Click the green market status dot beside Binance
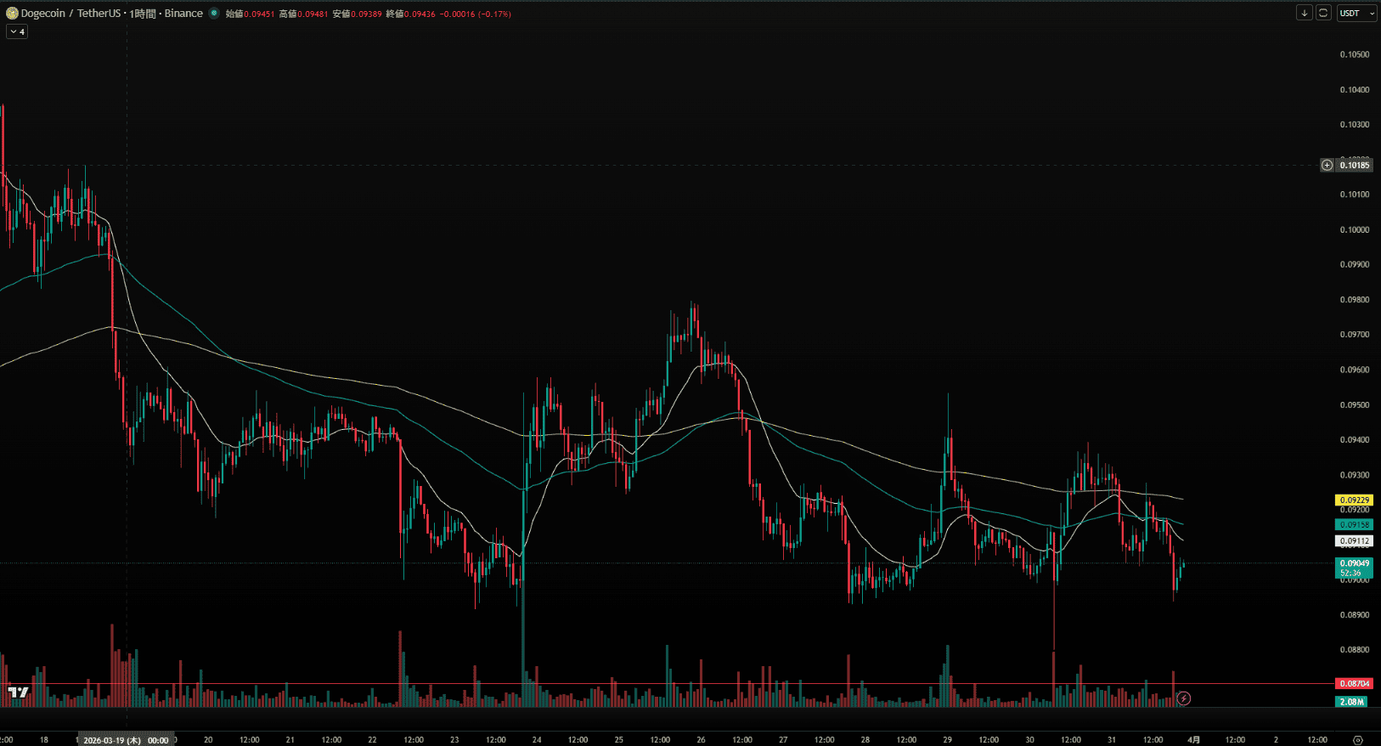1381x746 pixels. pyautogui.click(x=214, y=14)
